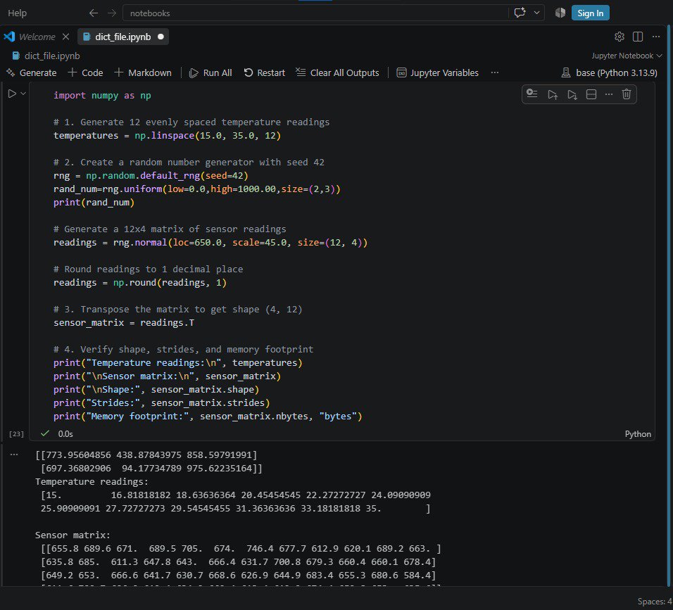Screen dimensions: 673x610
Task: Click Clear All Outputs
Action: (338, 73)
